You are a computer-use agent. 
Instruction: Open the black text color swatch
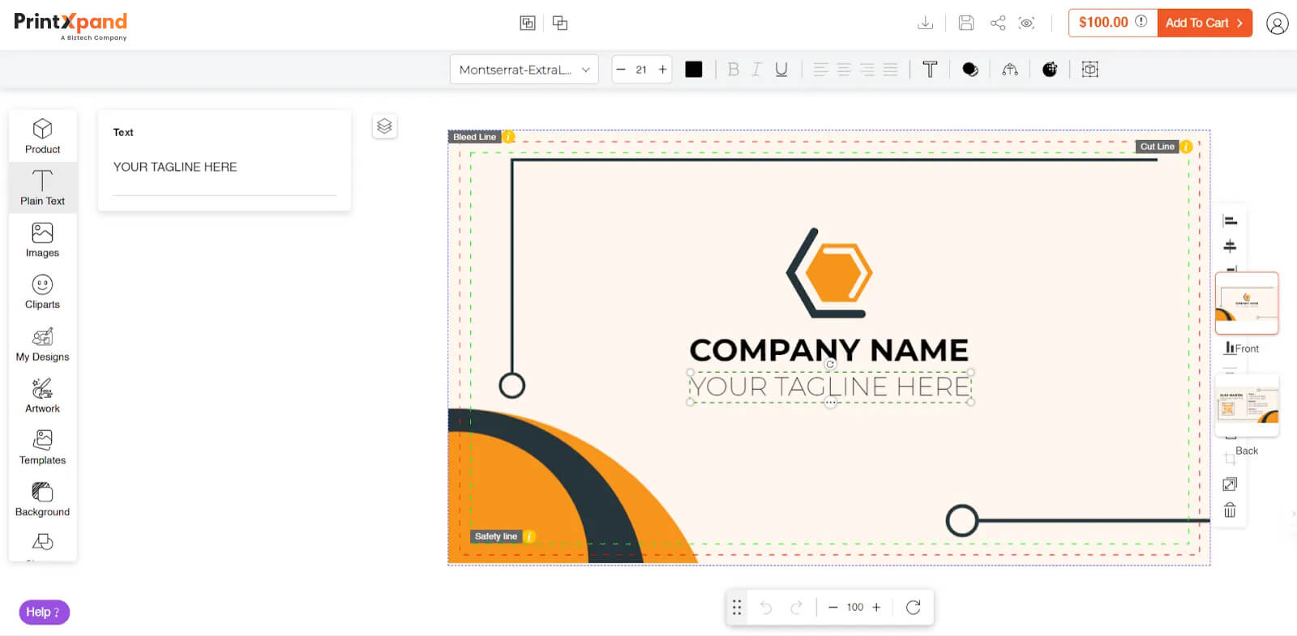pyautogui.click(x=693, y=70)
